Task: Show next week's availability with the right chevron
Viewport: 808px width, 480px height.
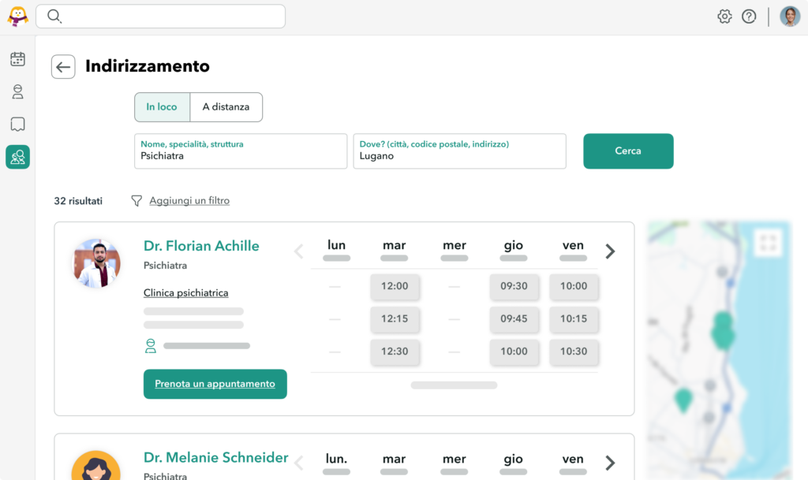Action: (x=610, y=251)
